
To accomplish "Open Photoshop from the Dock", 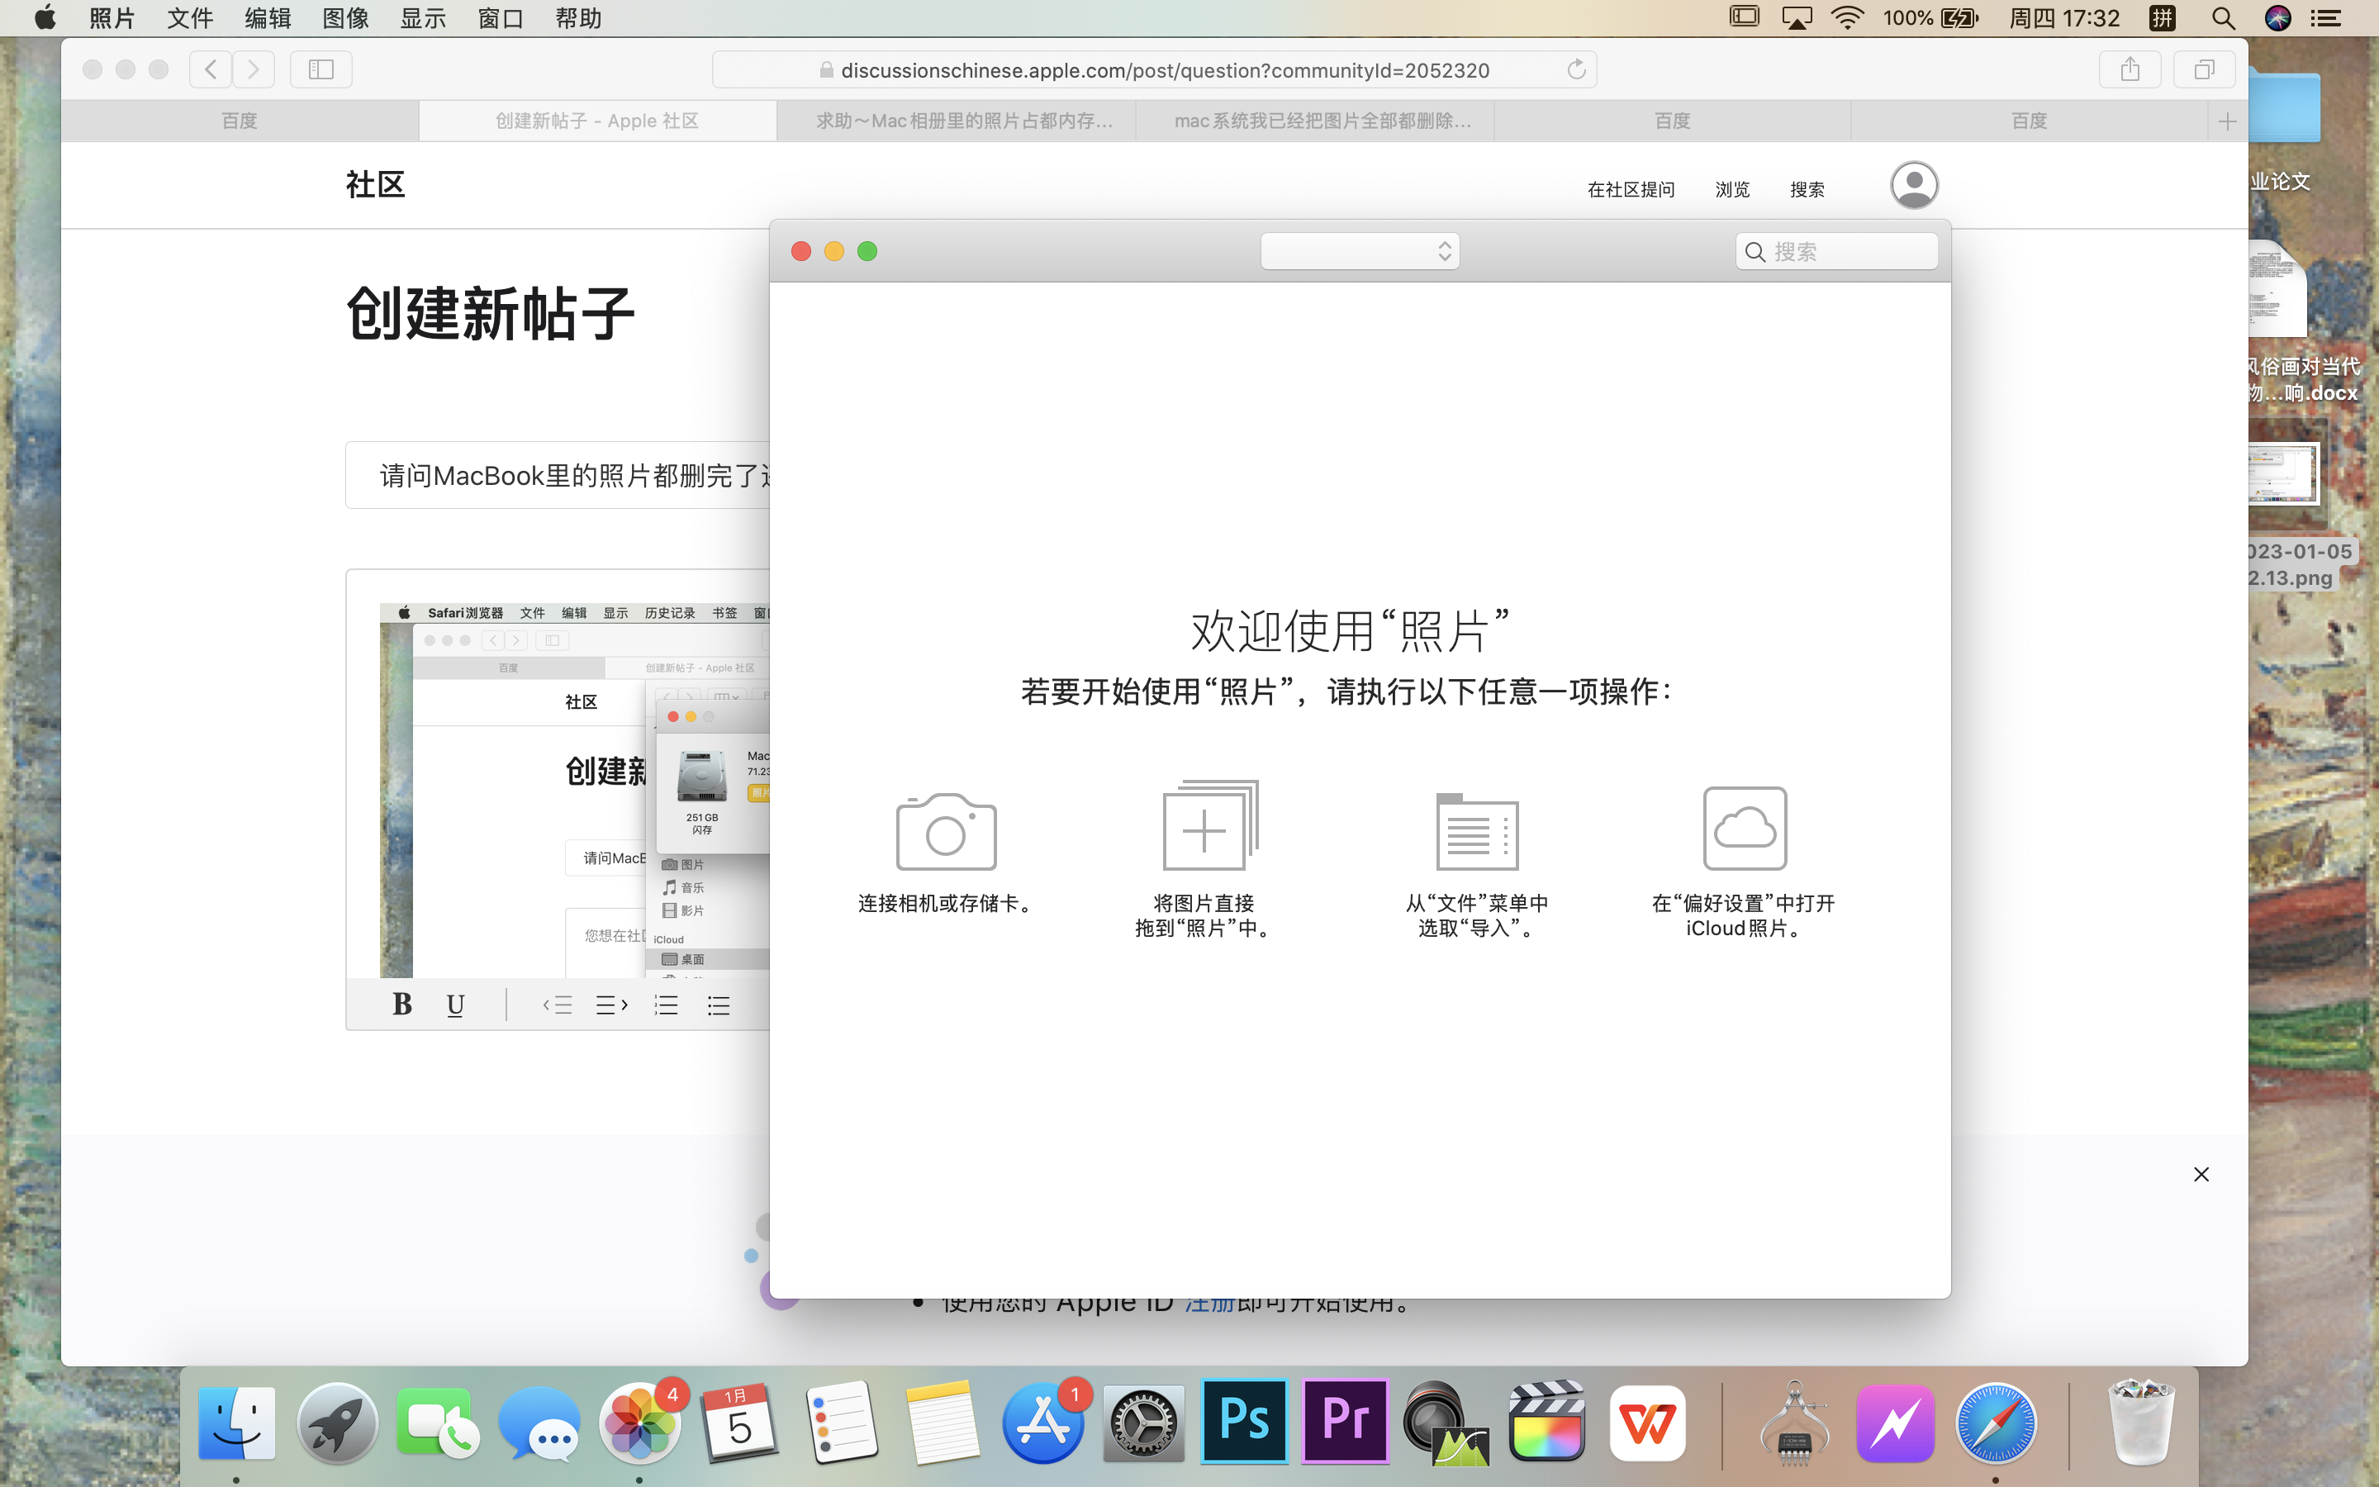I will 1243,1422.
